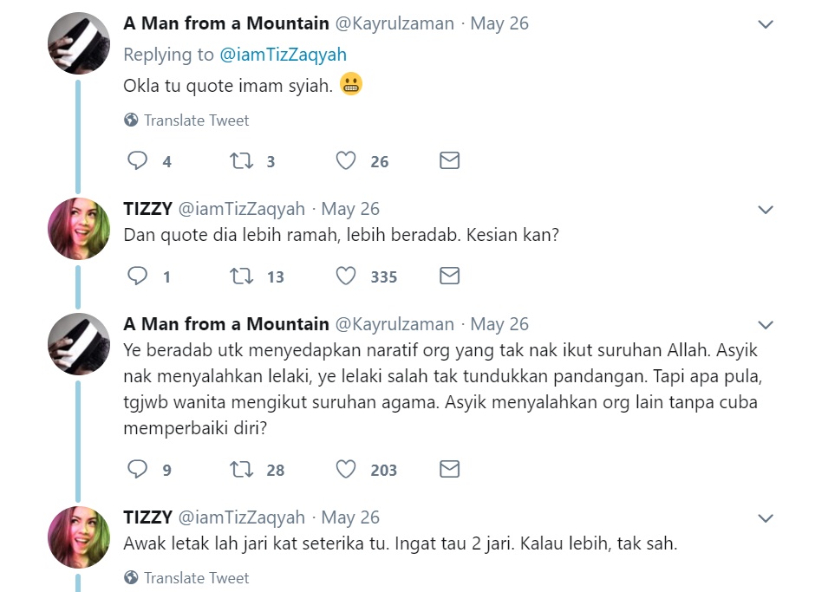
Task: Click envelope icon under 'Kesian kan?' tweet
Action: pyautogui.click(x=449, y=276)
